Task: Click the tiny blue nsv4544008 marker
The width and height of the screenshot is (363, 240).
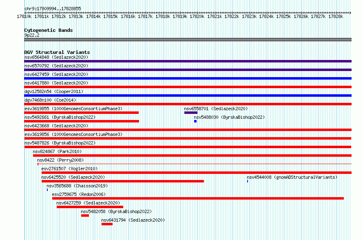Action: pos(248,181)
